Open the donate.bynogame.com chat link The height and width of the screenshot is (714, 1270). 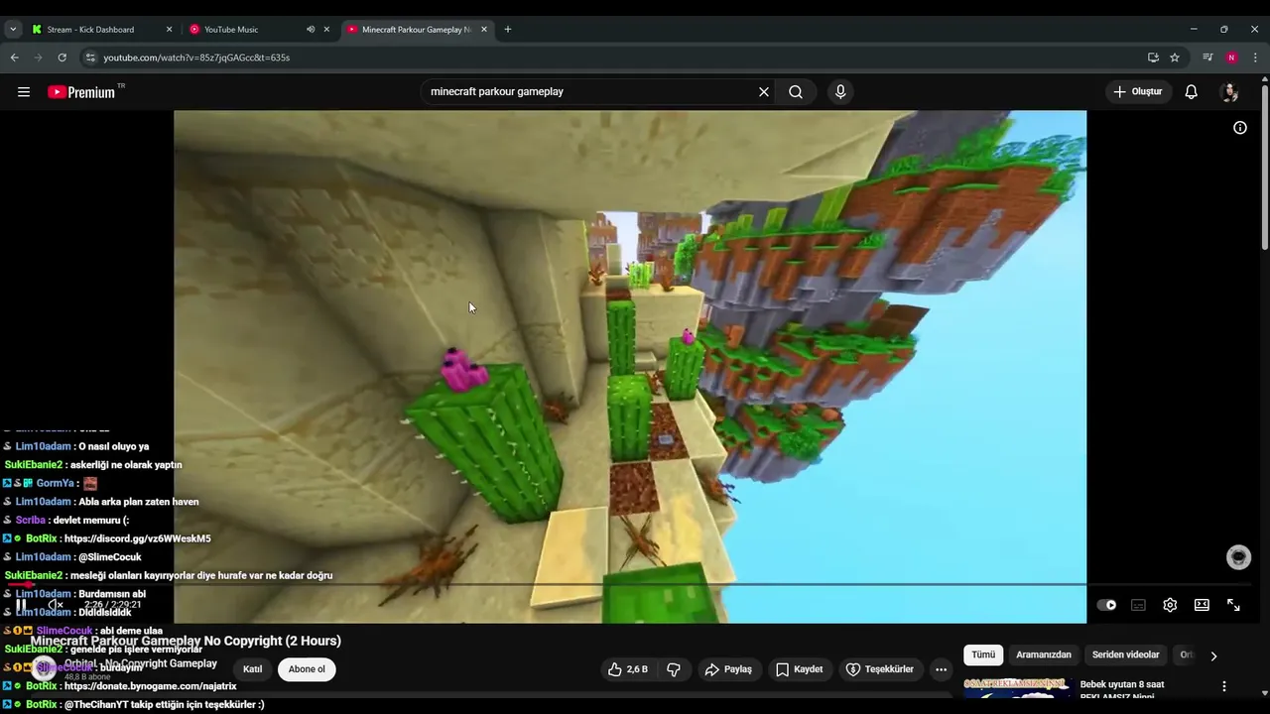pos(151,686)
